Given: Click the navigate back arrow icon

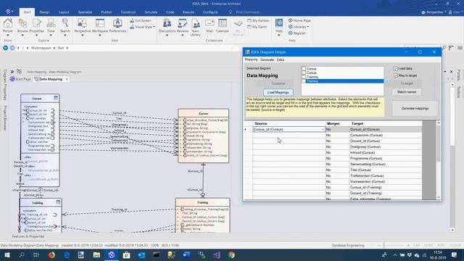Looking at the screenshot, I should coord(5,48).
